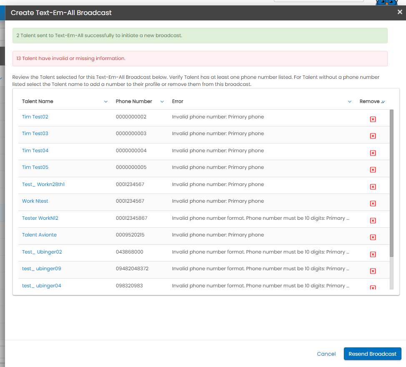The image size is (406, 367).
Task: Open the Phone Number column dropdown
Action: click(x=162, y=101)
